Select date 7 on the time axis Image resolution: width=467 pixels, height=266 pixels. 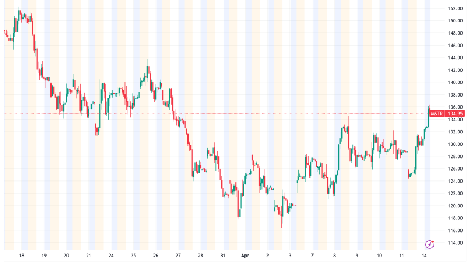312,256
